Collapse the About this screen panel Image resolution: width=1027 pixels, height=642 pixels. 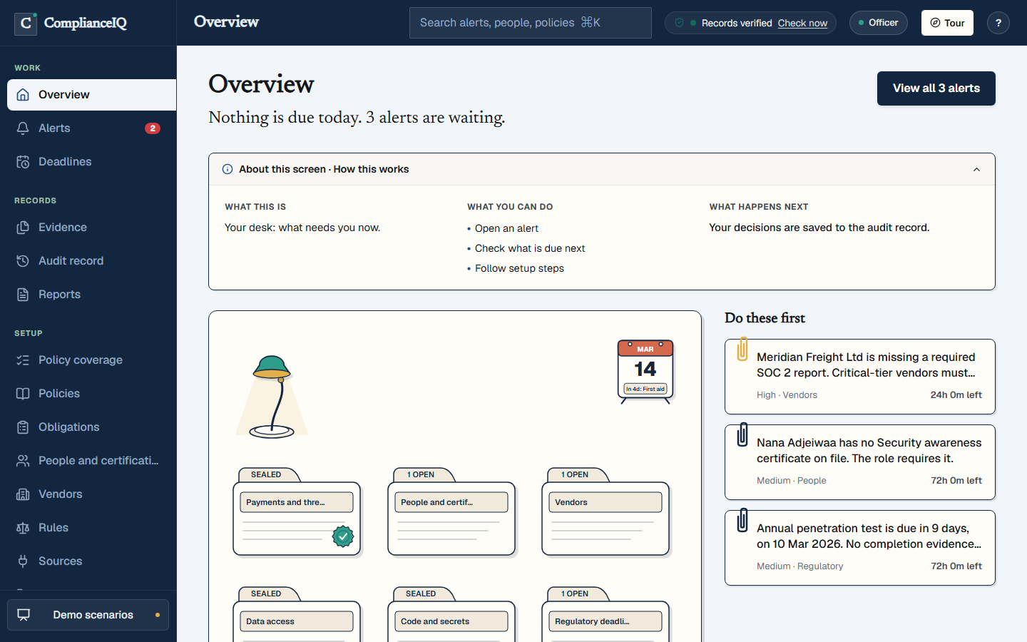[976, 170]
